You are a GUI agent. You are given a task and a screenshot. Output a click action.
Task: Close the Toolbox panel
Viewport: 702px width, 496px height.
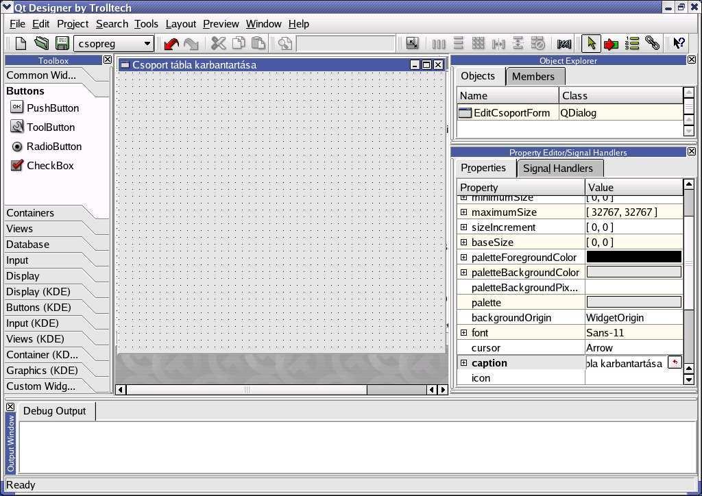(108, 60)
